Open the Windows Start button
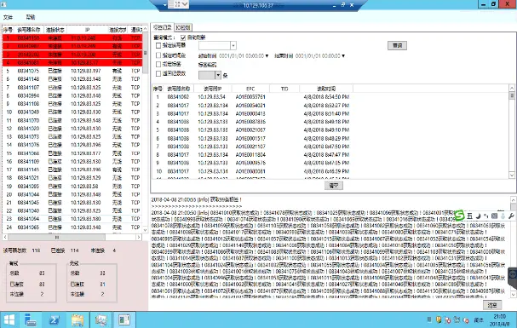Image resolution: width=517 pixels, height=328 pixels. point(9,320)
